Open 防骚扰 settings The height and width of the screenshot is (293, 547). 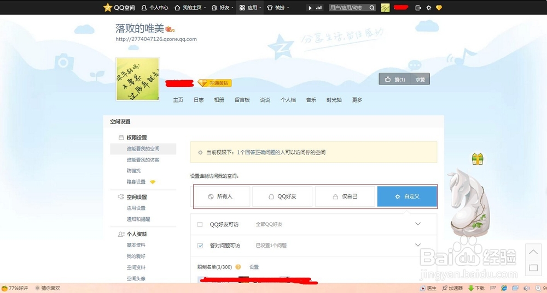pos(133,171)
